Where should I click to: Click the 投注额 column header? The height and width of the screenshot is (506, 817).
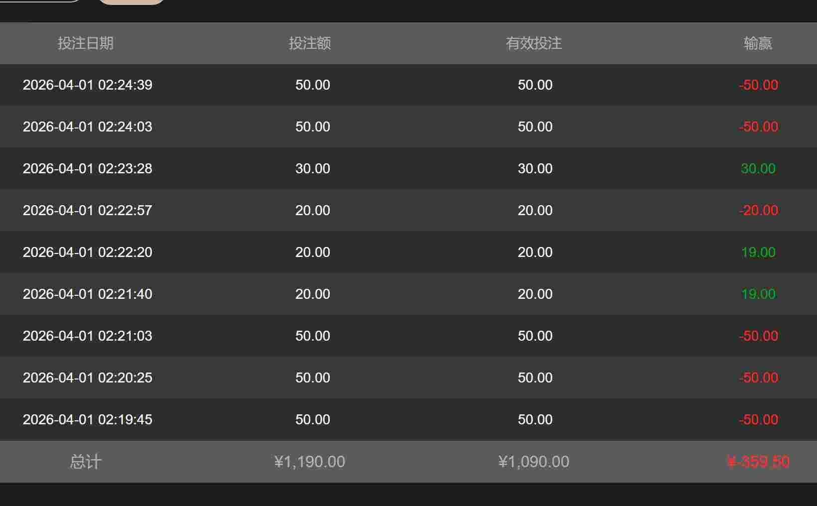pos(310,43)
